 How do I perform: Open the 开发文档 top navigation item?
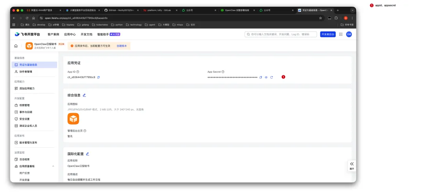[86, 35]
